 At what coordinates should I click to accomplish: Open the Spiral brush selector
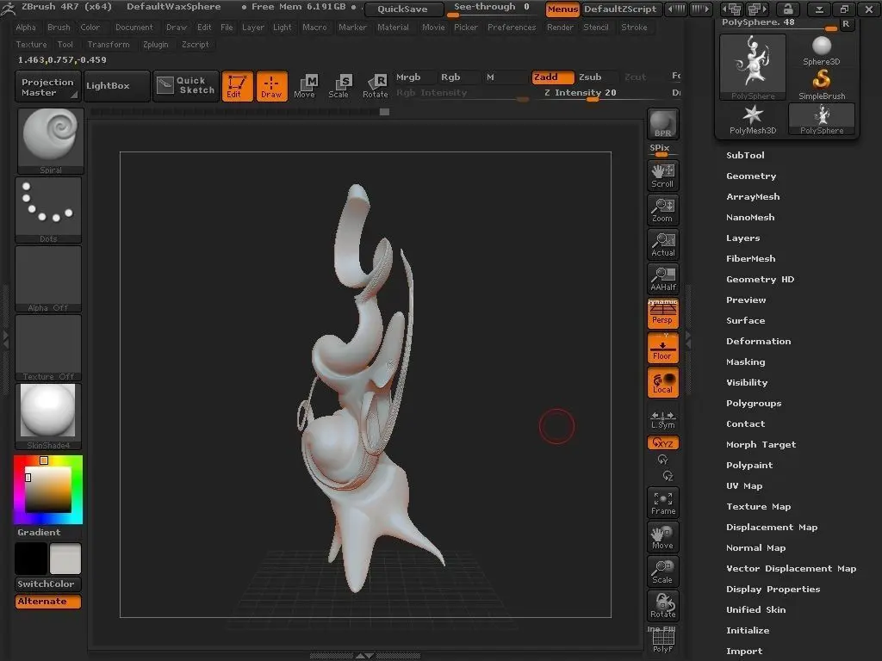tap(51, 141)
